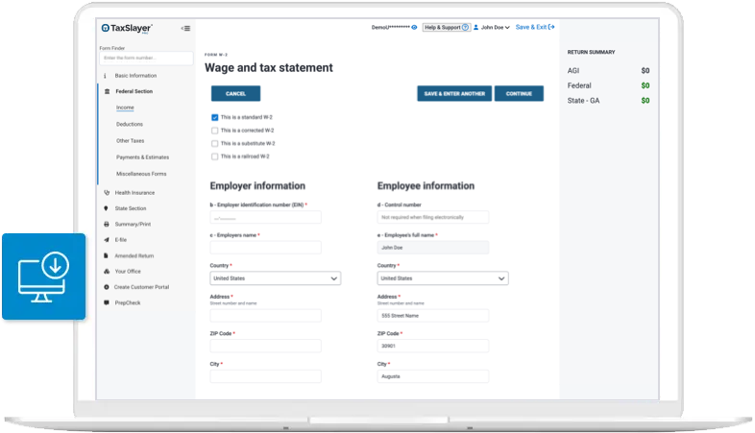This screenshot has width=755, height=433.
Task: Click the PrepCheck chat bubble icon
Action: pyautogui.click(x=106, y=302)
